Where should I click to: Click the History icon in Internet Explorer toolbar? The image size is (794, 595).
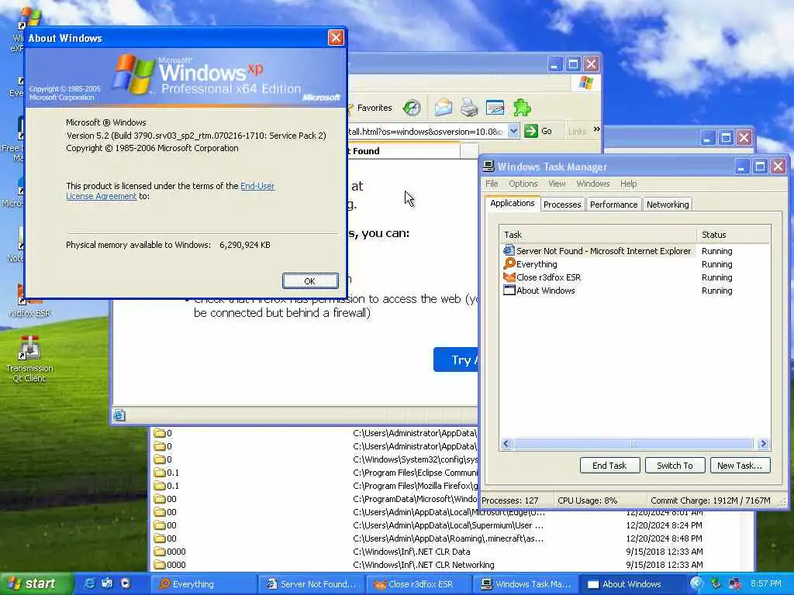coord(412,108)
